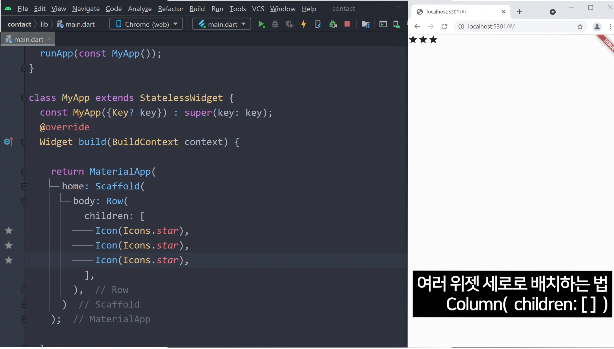Open the Refactor menu

click(x=170, y=9)
